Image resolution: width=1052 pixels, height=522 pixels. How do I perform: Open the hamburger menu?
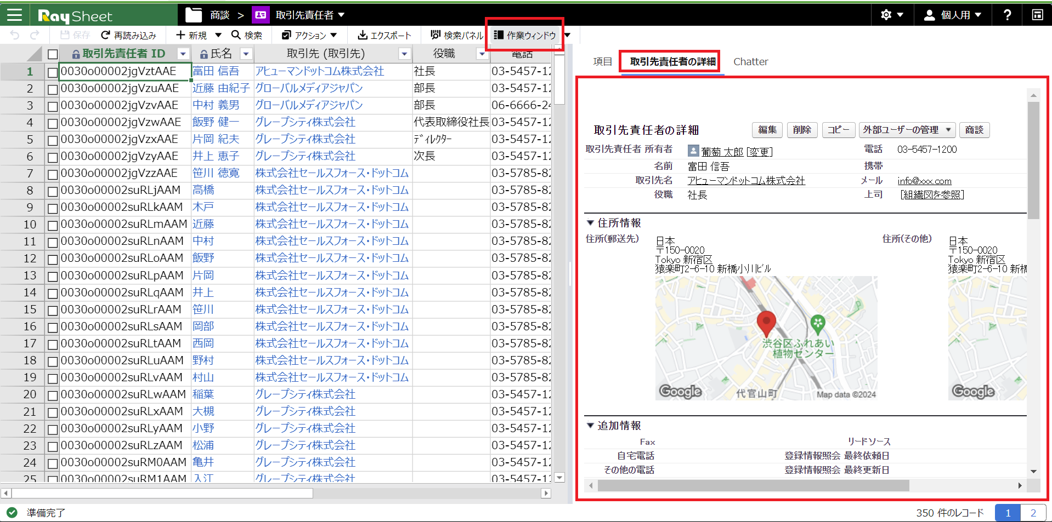(x=15, y=15)
